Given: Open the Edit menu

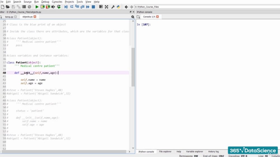Looking at the screenshot, I should coord(8,2).
